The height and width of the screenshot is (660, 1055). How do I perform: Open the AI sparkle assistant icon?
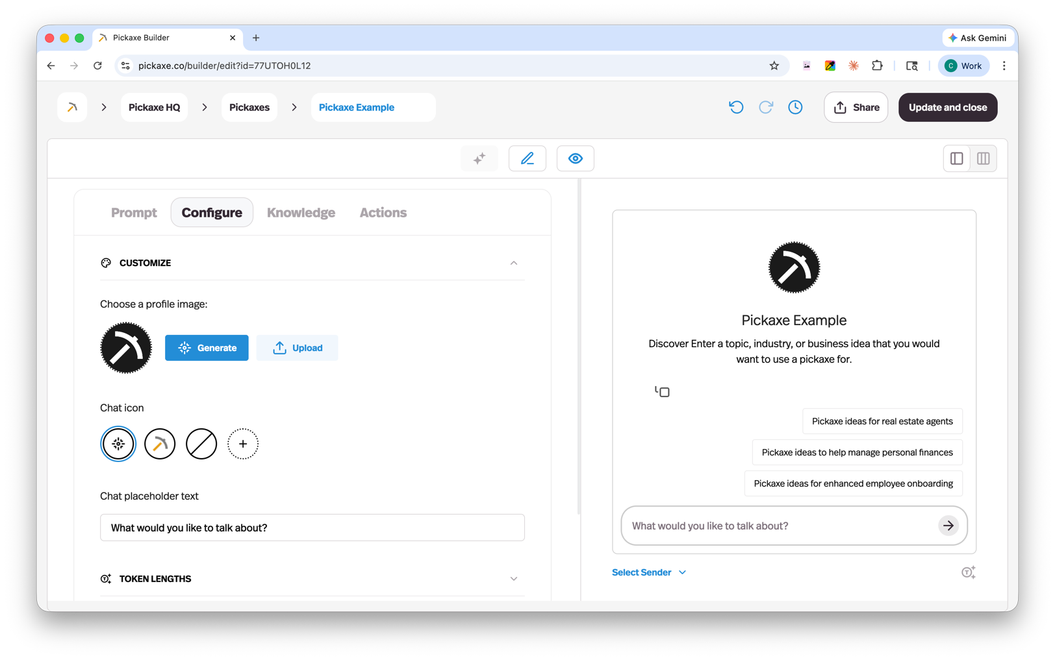[479, 158]
